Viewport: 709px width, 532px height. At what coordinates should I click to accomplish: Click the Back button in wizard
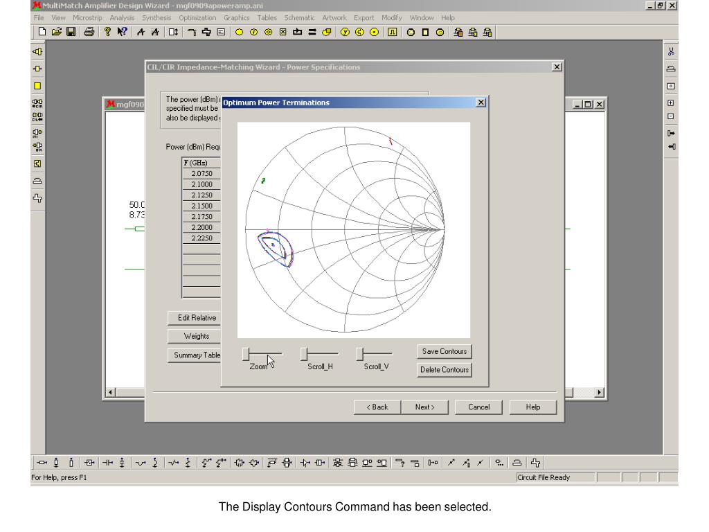[x=377, y=407]
